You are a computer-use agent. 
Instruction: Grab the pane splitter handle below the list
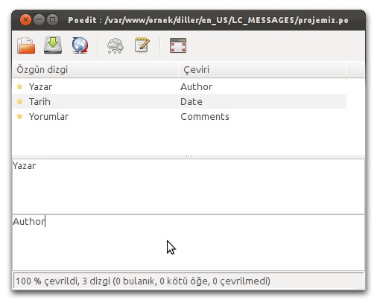tap(189, 156)
